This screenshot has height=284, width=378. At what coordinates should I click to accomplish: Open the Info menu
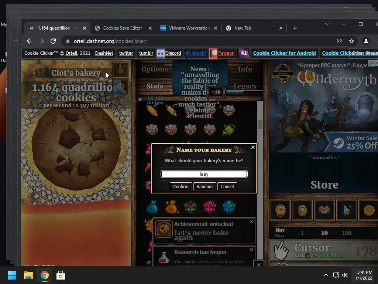(245, 69)
